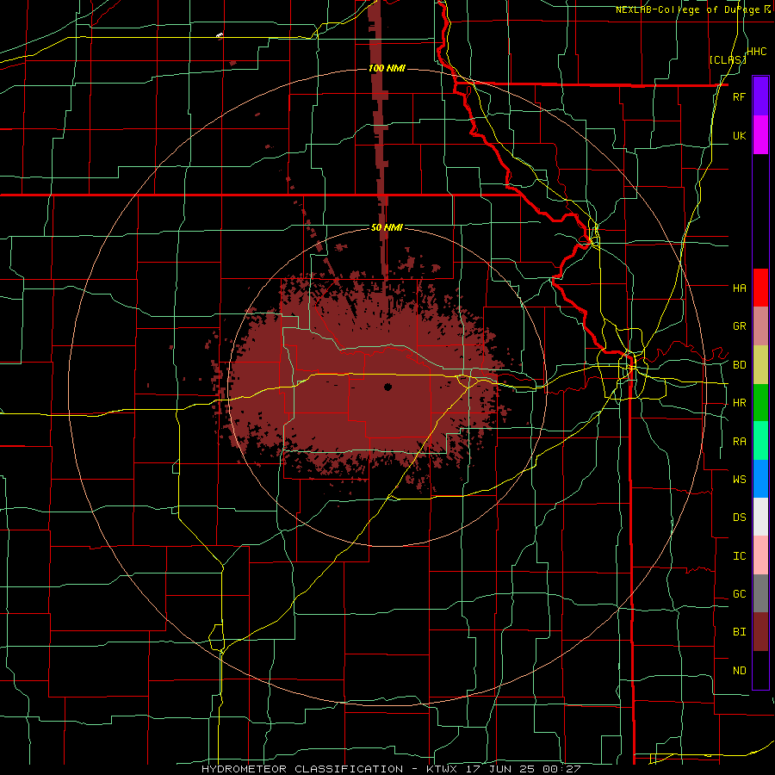The height and width of the screenshot is (775, 775).
Task: Click the RF legend label
Action: pos(739,97)
